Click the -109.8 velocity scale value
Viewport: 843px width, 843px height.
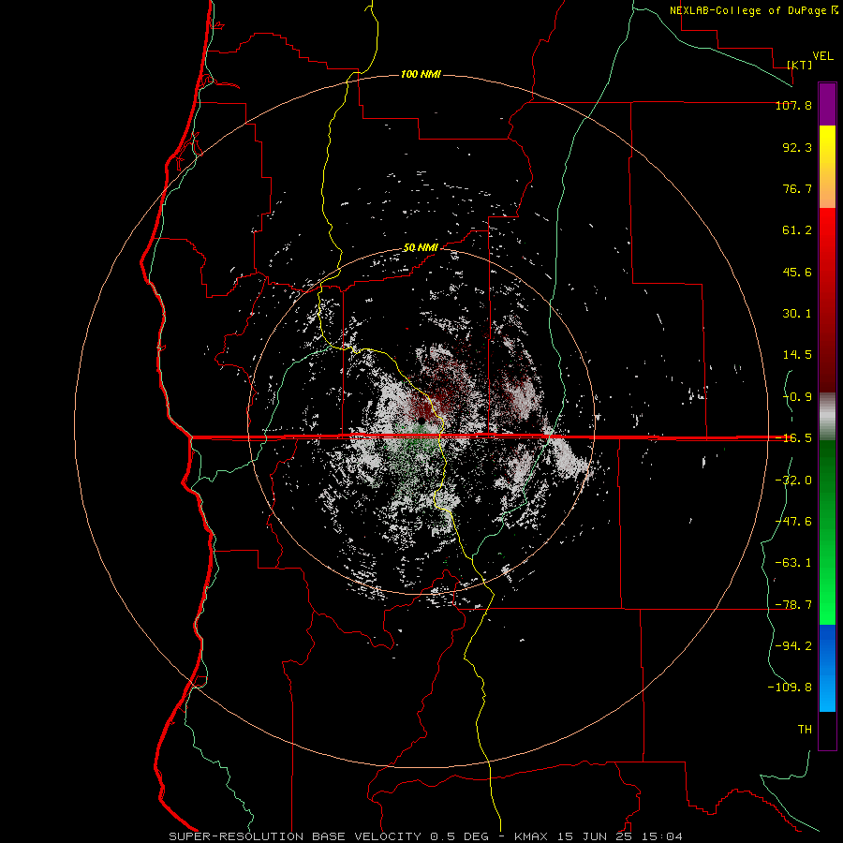coord(790,688)
